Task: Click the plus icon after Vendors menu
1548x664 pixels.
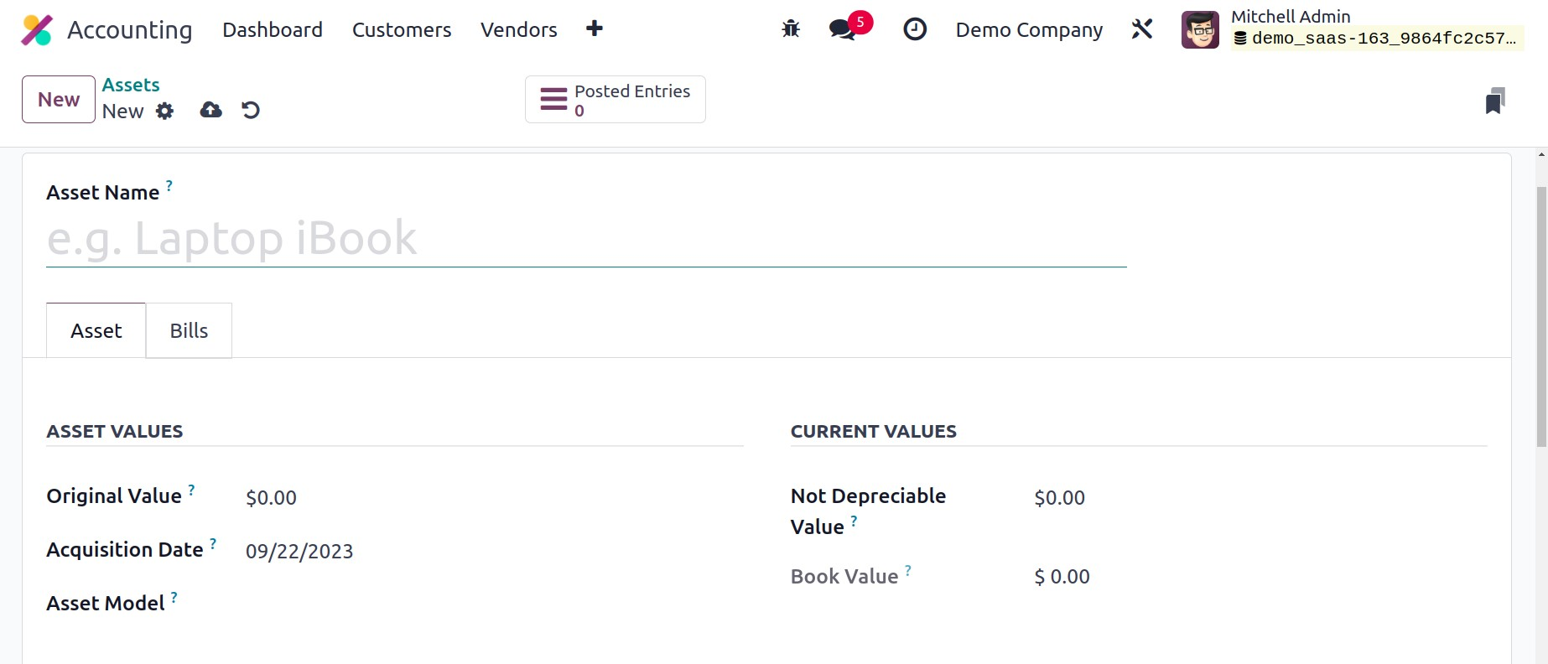Action: 595,29
